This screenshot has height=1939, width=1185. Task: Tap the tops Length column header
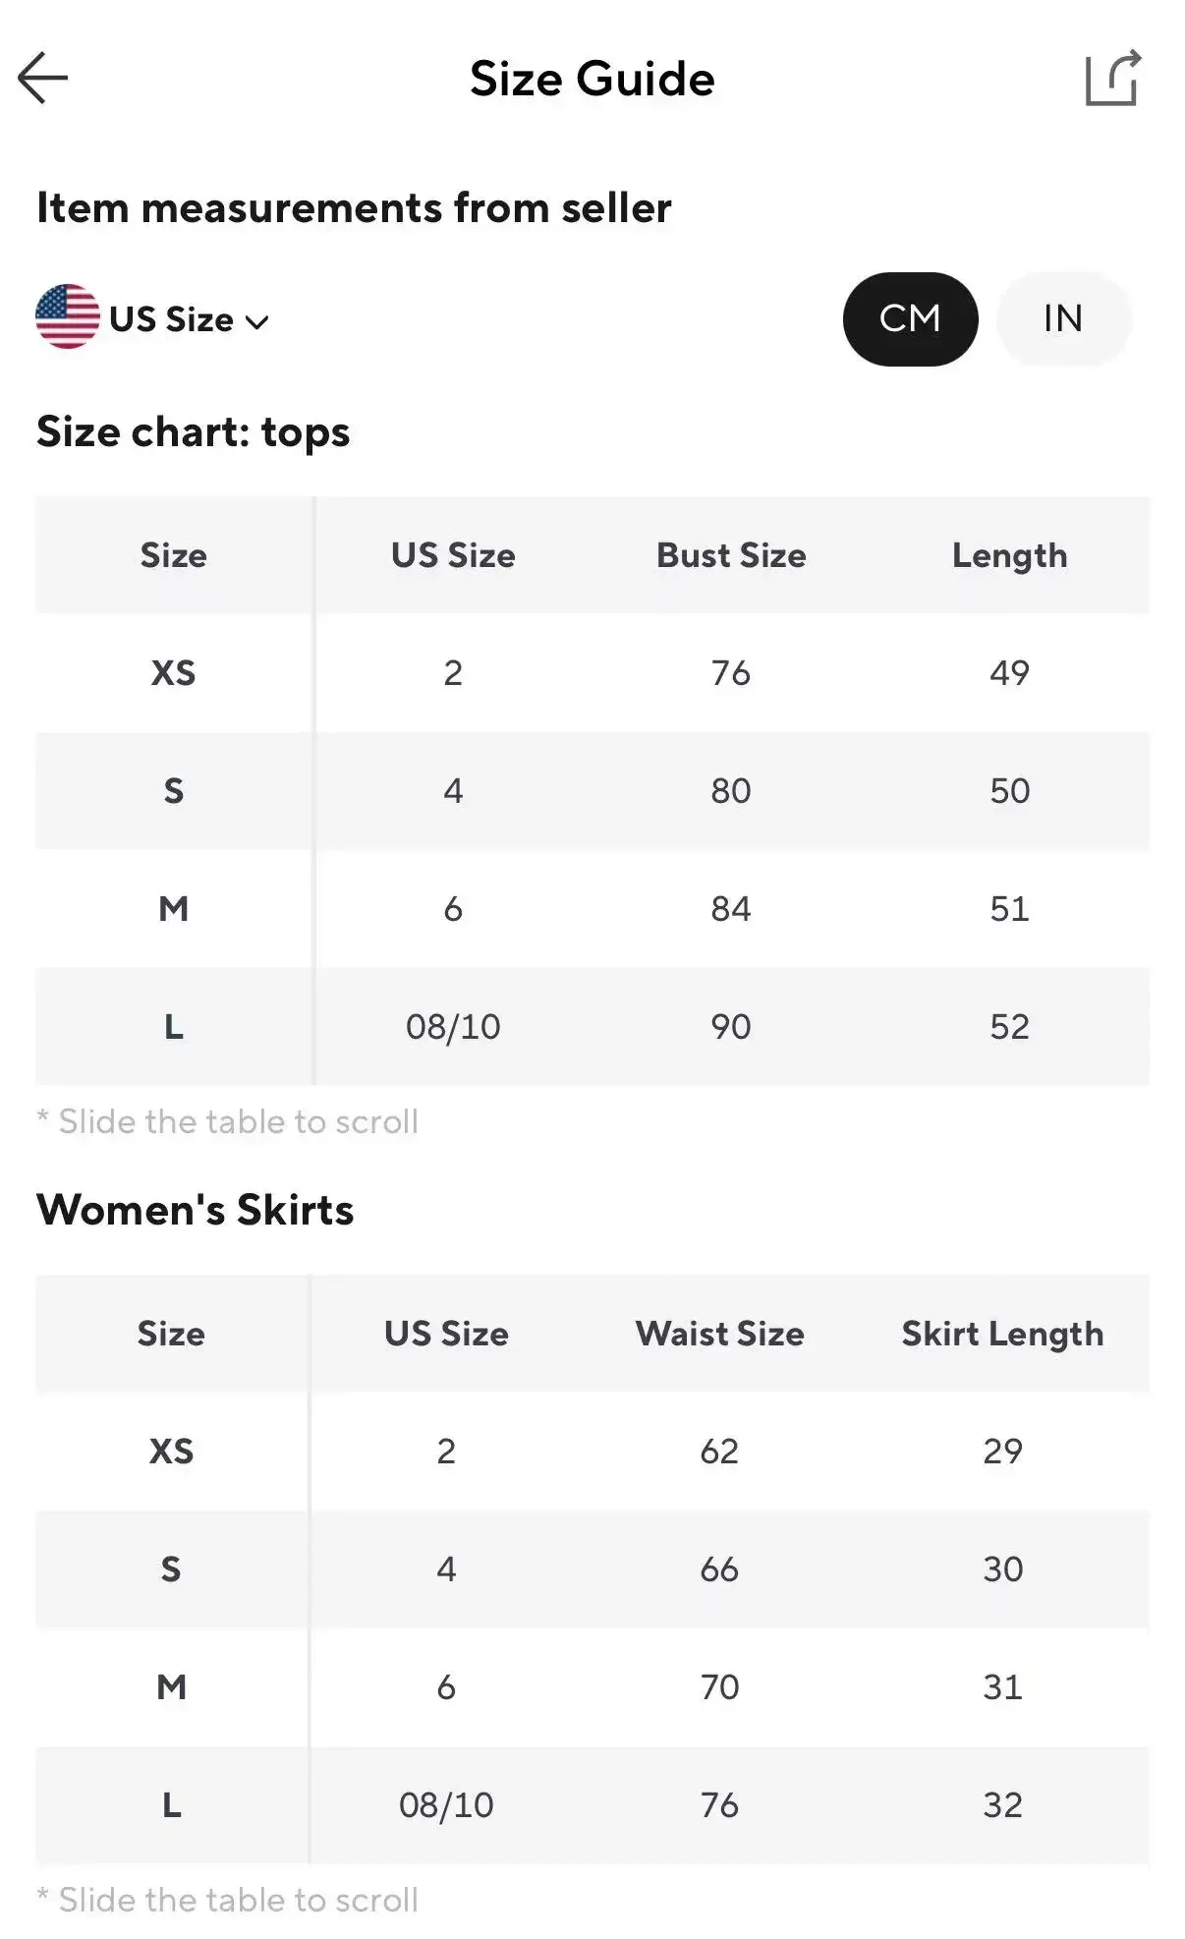pyautogui.click(x=1009, y=555)
